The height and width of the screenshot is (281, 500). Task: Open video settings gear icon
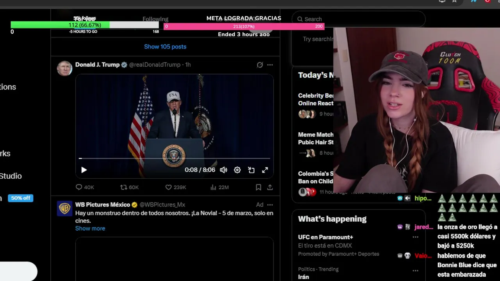237,170
